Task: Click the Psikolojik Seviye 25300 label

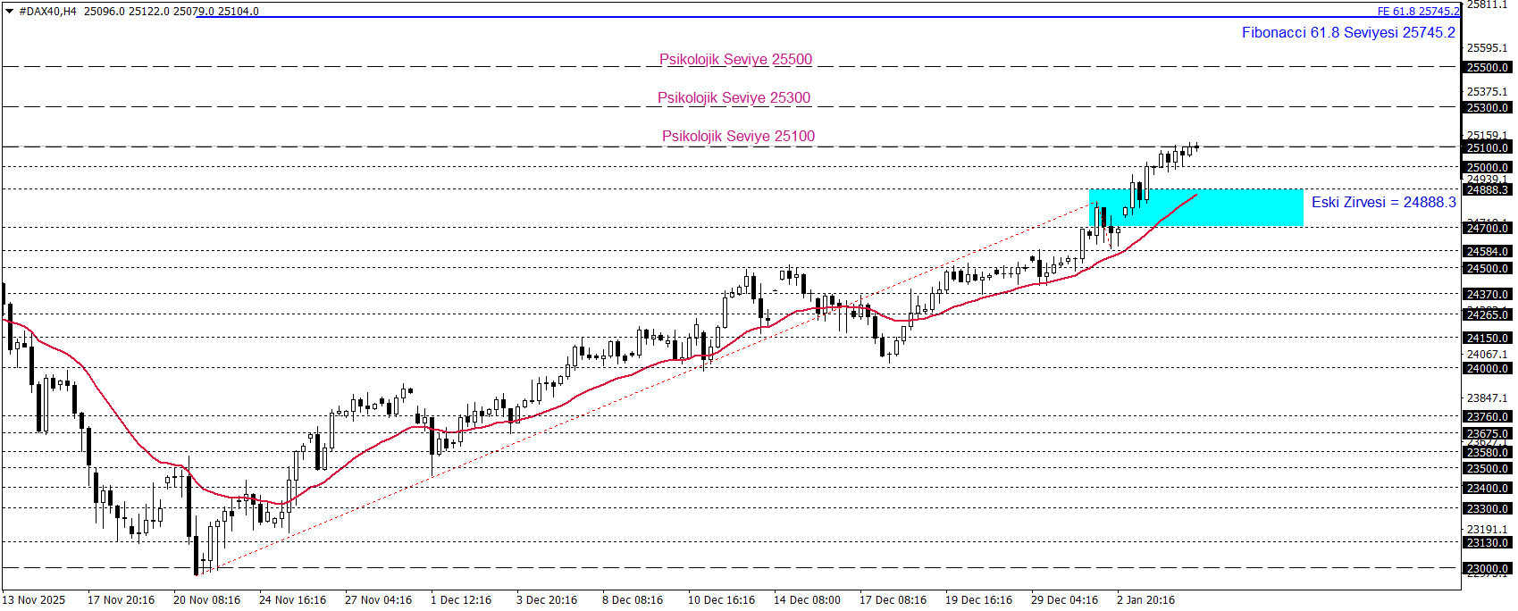Action: pos(734,97)
